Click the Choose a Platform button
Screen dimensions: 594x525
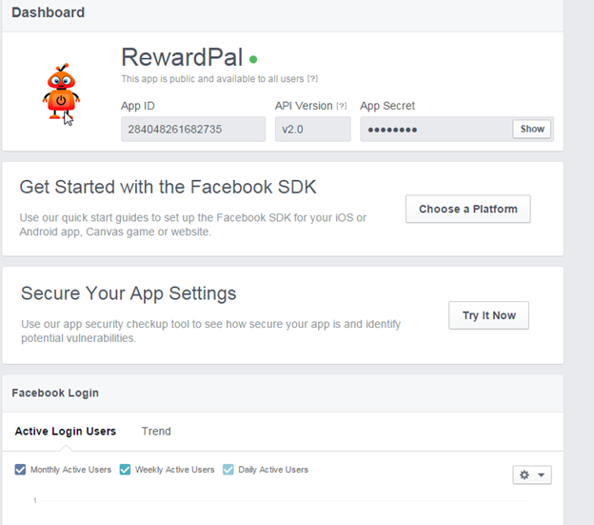[467, 209]
